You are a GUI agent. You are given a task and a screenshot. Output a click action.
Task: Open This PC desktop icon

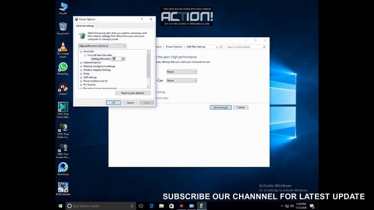click(x=63, y=8)
